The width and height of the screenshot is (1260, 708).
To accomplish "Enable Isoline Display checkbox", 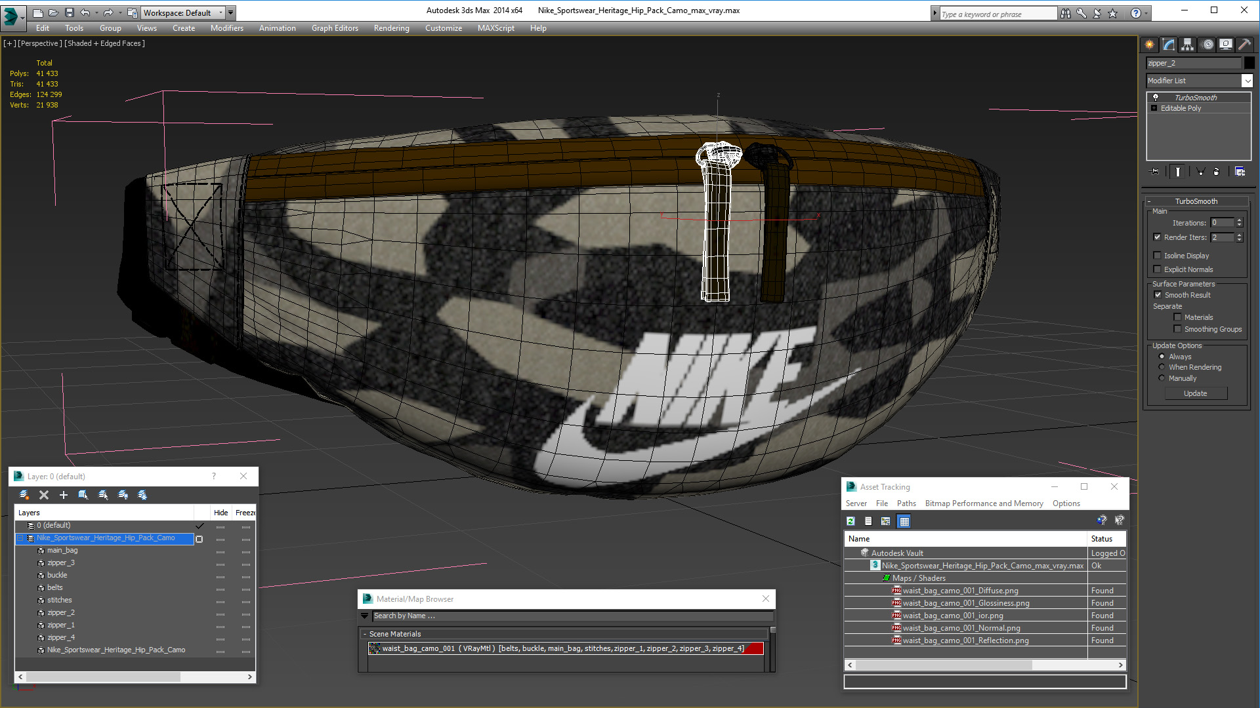I will 1157,256.
